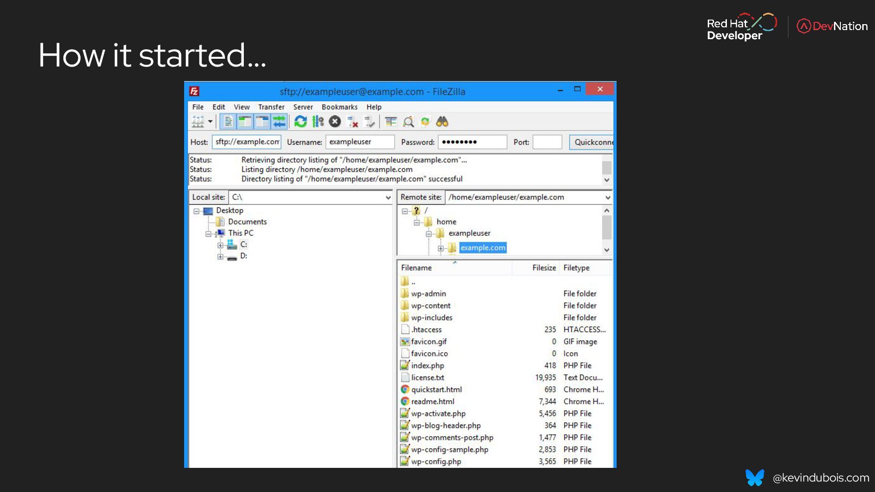Sort by Filename column header
The image size is (875, 492).
(455, 268)
